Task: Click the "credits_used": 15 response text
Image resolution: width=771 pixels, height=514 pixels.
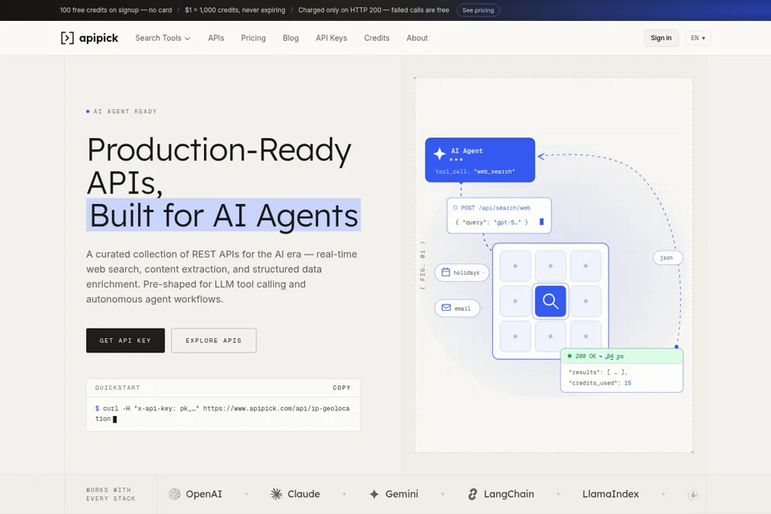Action: 600,382
